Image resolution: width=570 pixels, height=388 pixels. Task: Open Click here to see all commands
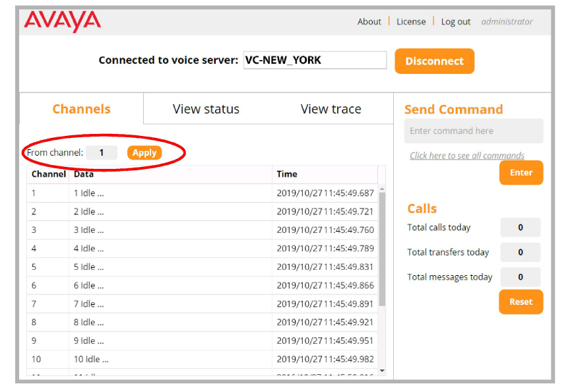point(467,156)
